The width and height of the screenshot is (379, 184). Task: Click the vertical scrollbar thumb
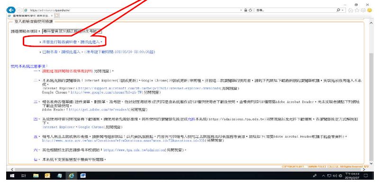pyautogui.click(x=371, y=106)
